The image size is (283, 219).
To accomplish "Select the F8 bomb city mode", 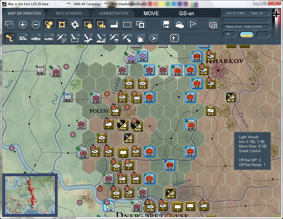I will 101,38.
